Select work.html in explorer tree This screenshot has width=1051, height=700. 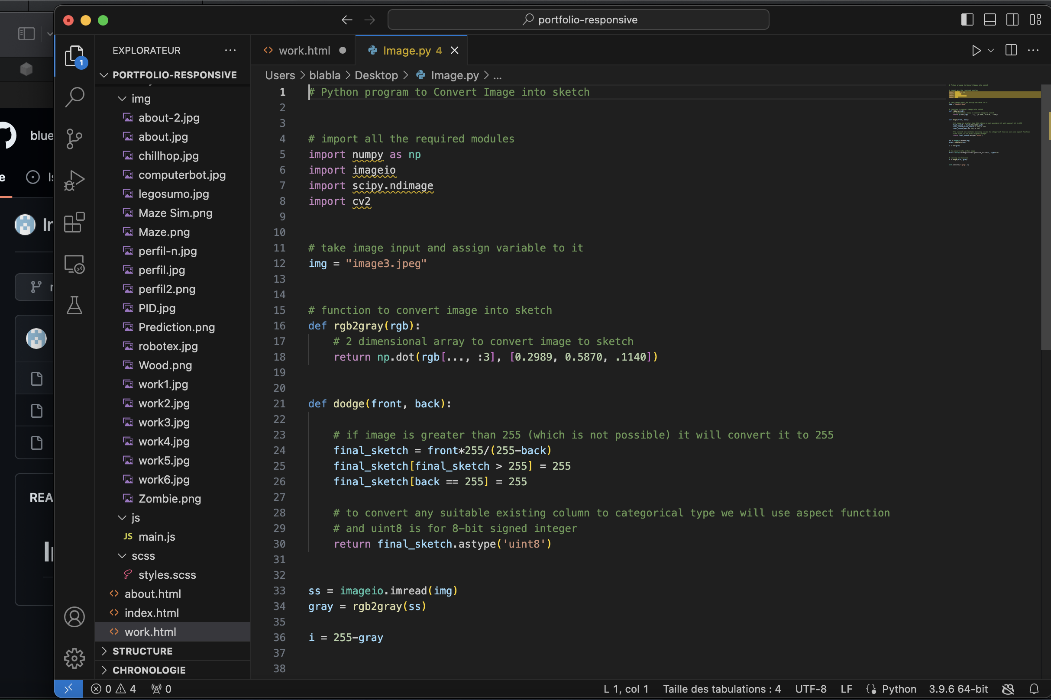tap(173, 632)
